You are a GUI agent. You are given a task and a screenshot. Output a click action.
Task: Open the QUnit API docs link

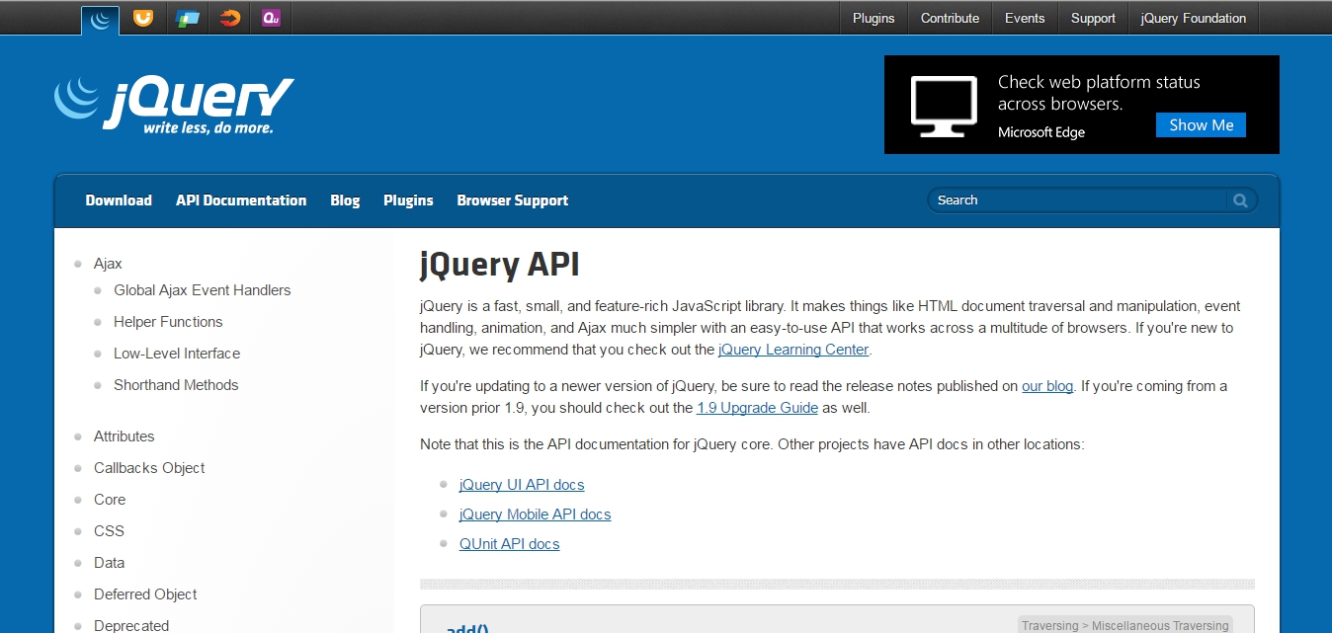point(509,543)
